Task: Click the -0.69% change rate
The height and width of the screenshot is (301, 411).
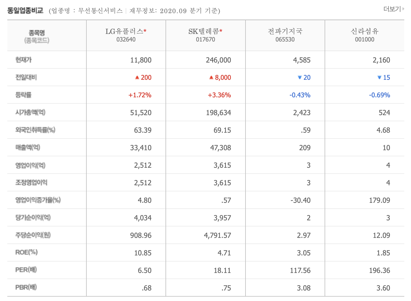Action: (x=379, y=95)
